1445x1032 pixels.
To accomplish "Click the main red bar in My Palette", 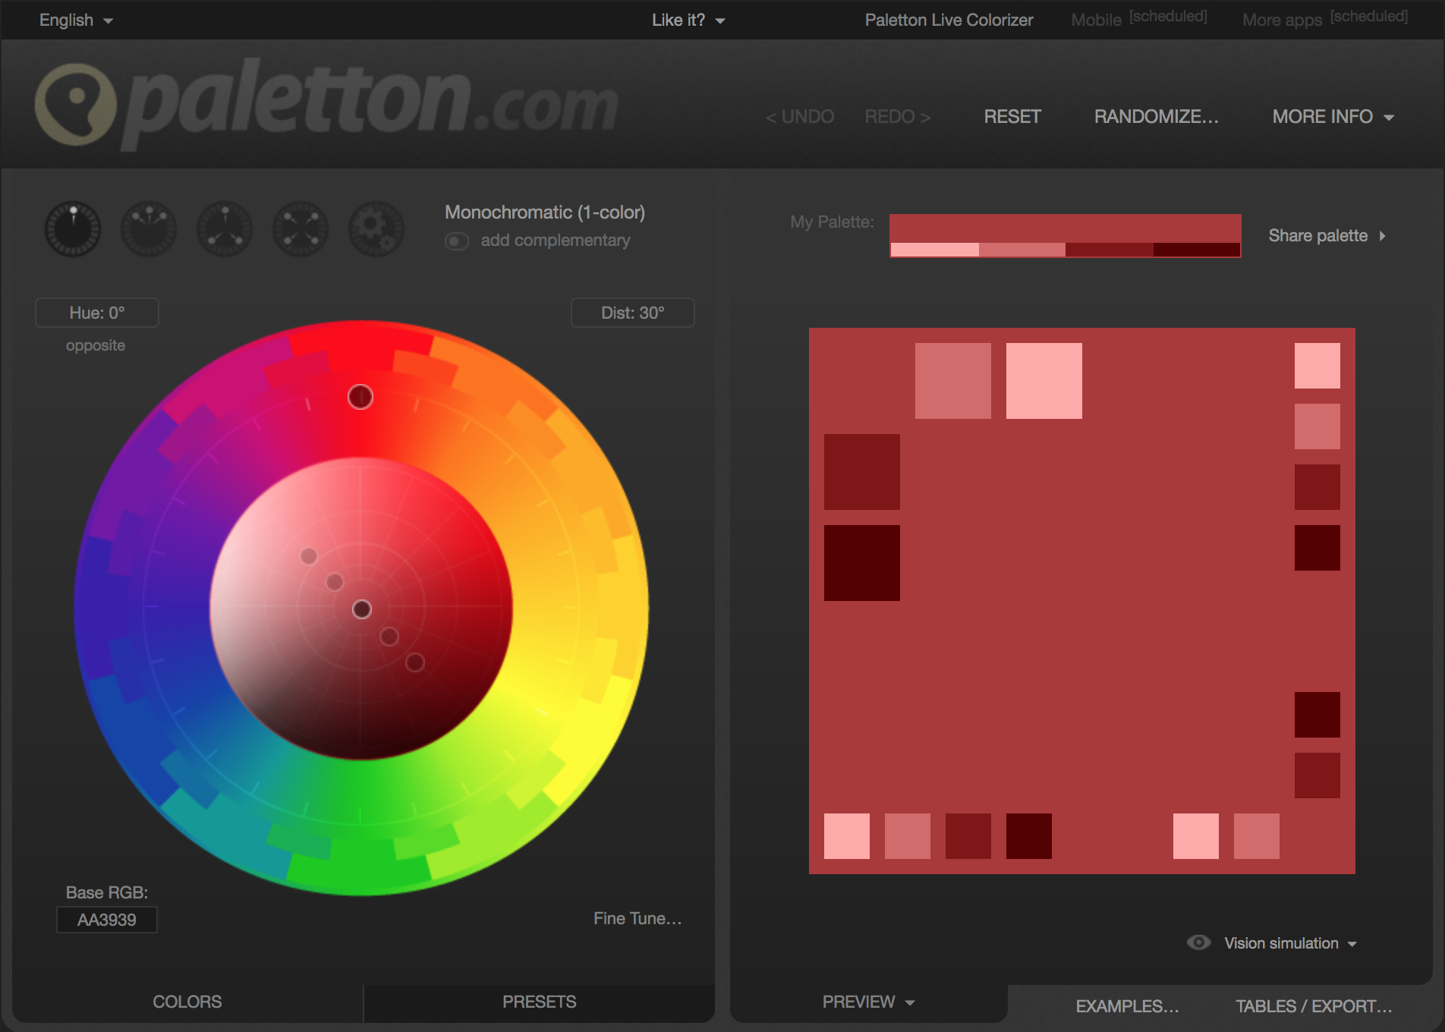I will point(1066,228).
